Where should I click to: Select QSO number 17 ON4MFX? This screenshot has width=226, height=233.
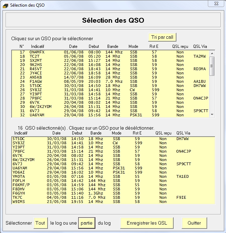click(x=110, y=52)
